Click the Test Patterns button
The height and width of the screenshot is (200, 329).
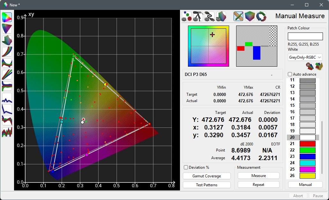206,185
